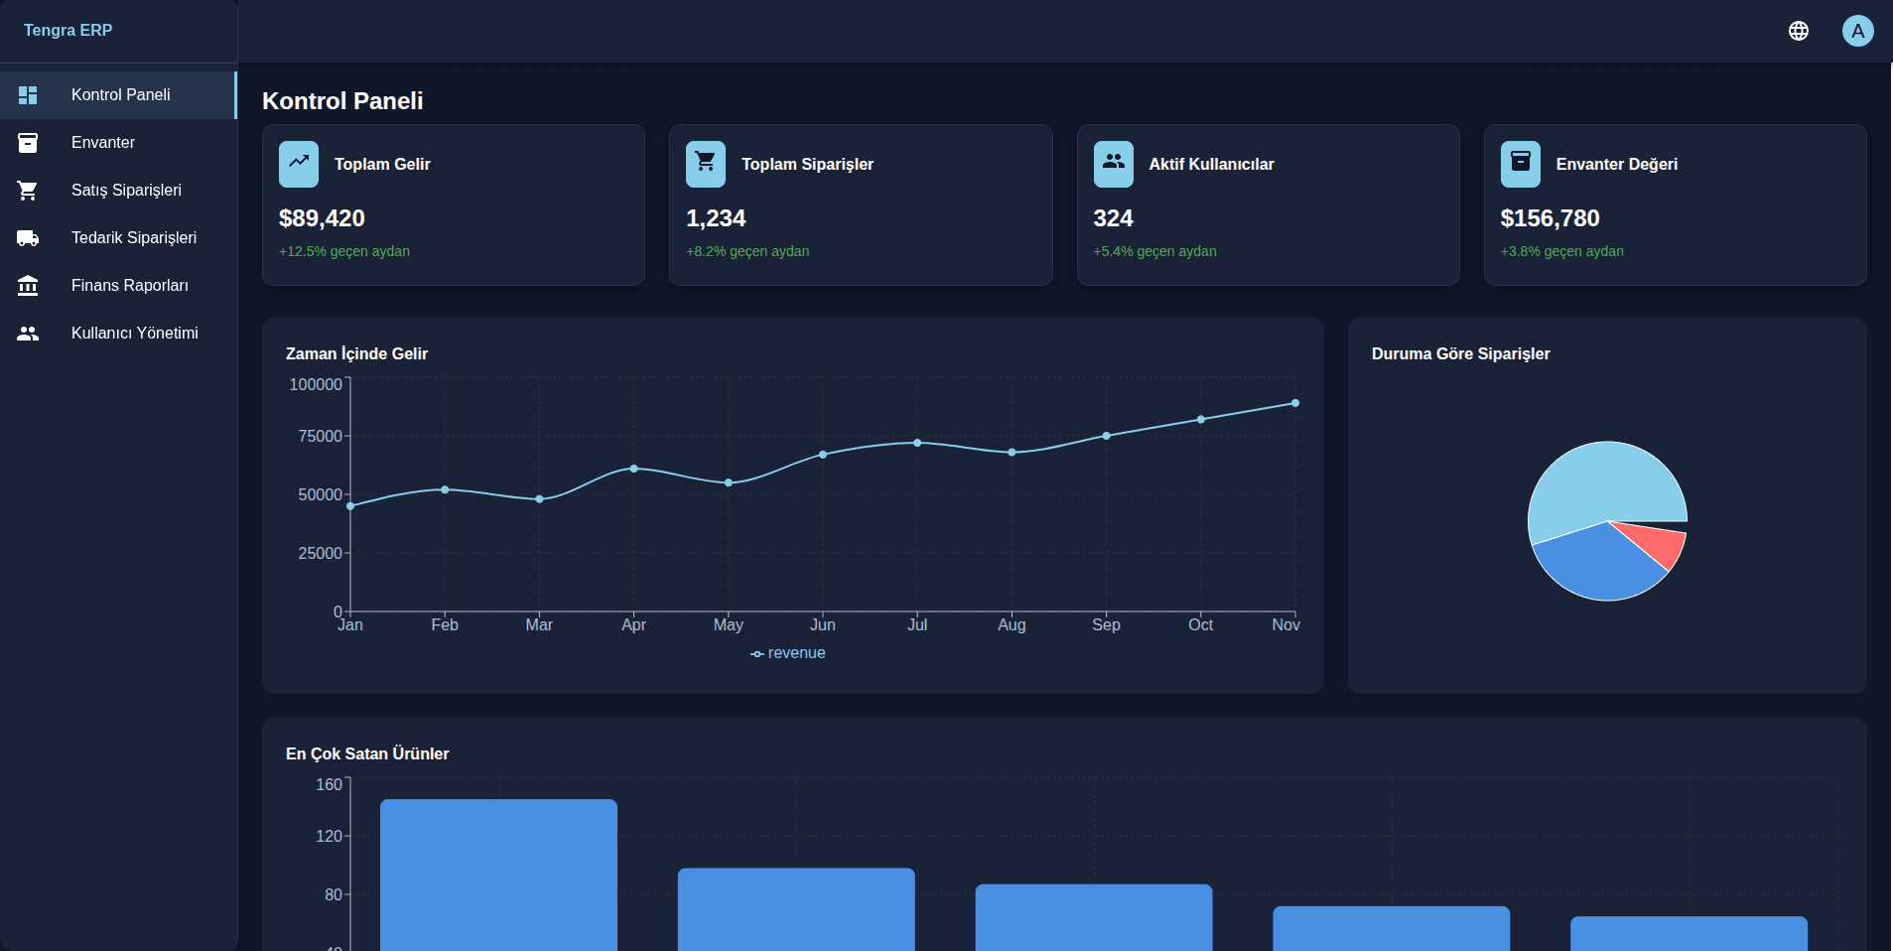Click the people icon on Aktif Kullanıcılar card
Screen dimensions: 1893x951
click(1113, 164)
